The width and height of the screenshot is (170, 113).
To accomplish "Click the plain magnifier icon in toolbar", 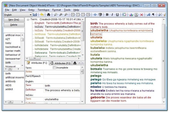I will [56, 15].
